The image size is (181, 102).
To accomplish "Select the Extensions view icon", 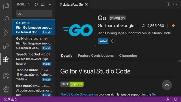I will click(x=6, y=59).
